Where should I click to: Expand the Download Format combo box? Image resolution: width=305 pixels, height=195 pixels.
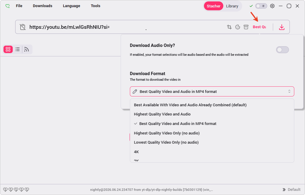pyautogui.click(x=212, y=91)
